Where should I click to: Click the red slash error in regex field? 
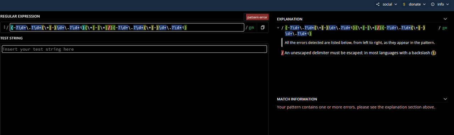(x=109, y=28)
